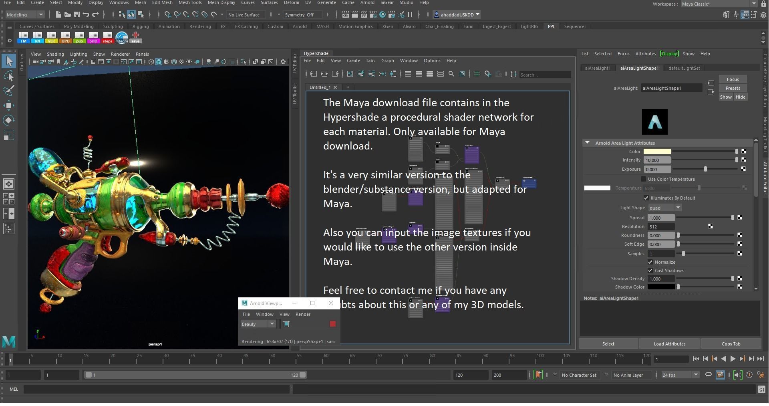This screenshot has height=406, width=769.
Task: Click the FM shelf icon
Action: 24,38
